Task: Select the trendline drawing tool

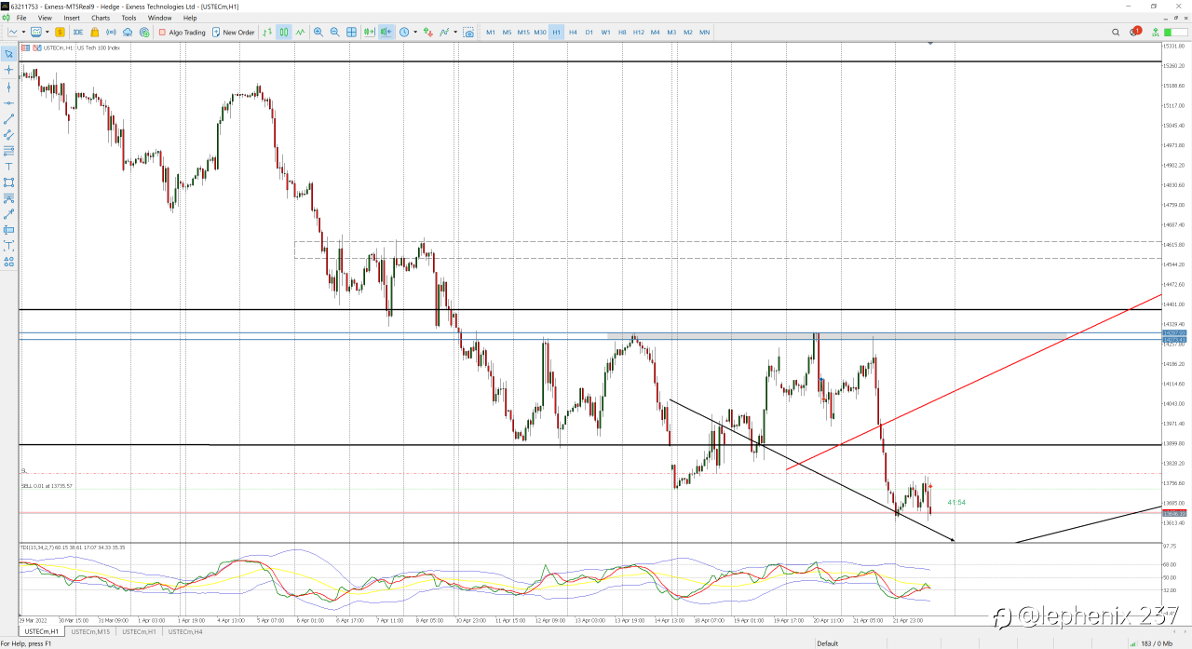Action: 9,118
